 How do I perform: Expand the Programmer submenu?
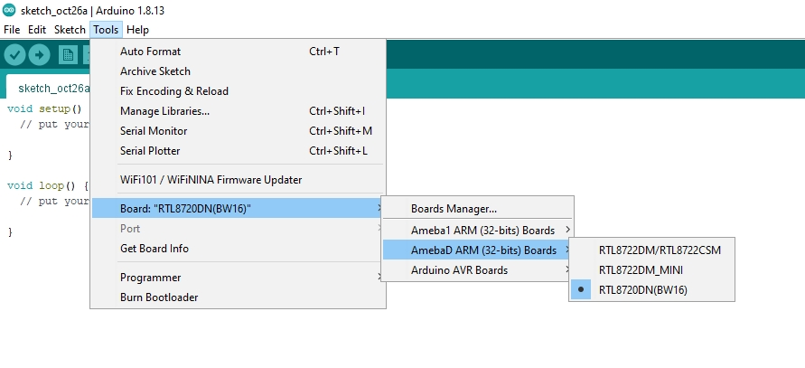(x=239, y=278)
